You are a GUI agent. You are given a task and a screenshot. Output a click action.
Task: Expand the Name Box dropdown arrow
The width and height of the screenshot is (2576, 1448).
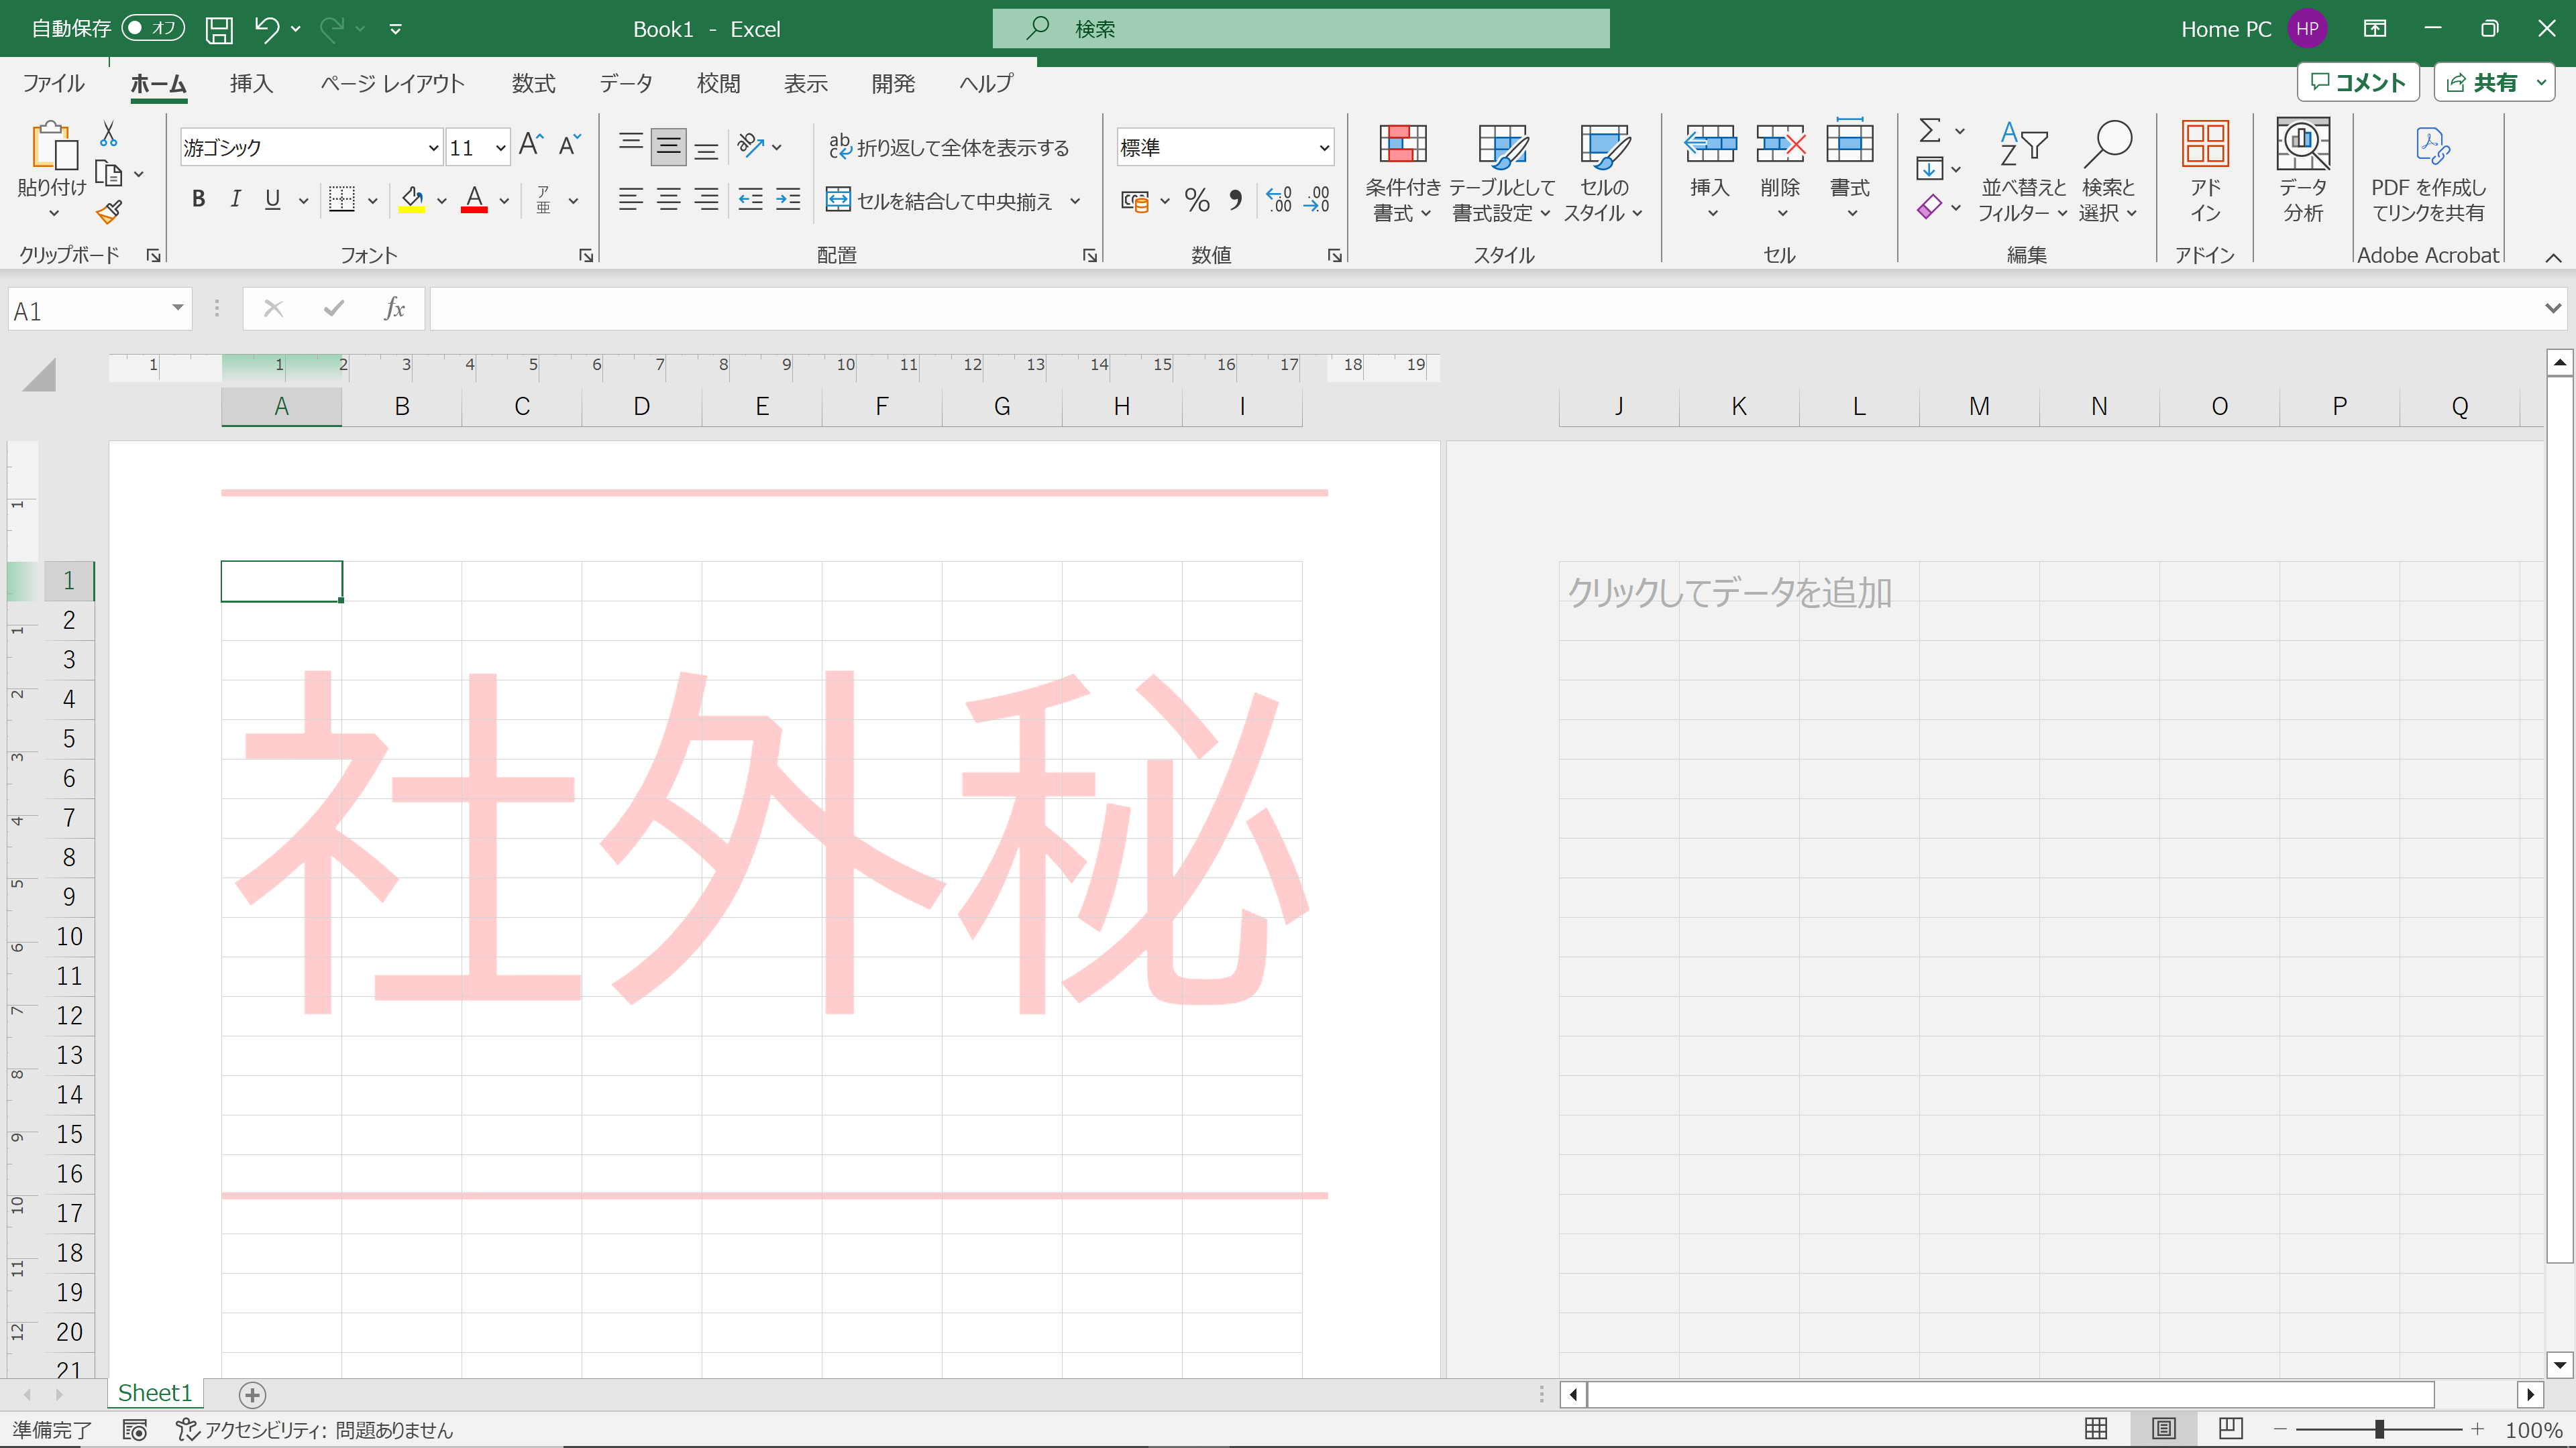click(177, 308)
